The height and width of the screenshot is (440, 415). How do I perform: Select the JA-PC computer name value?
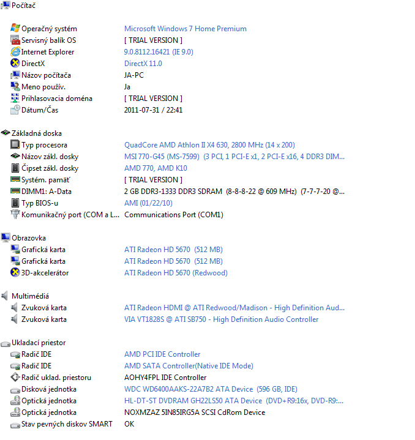(x=134, y=75)
